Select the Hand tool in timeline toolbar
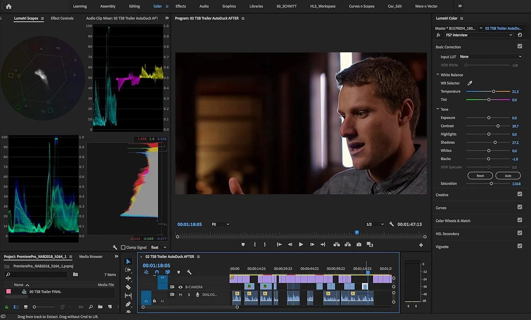 tap(128, 312)
